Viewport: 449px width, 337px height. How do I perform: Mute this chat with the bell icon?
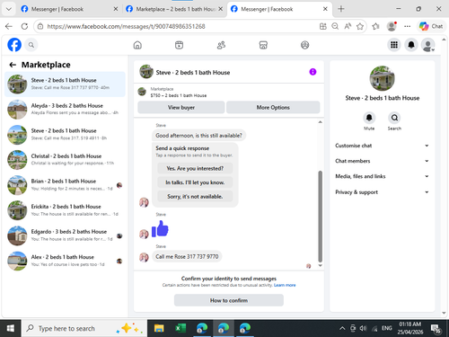click(x=369, y=118)
